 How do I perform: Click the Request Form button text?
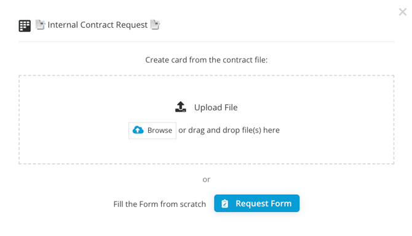coord(264,203)
